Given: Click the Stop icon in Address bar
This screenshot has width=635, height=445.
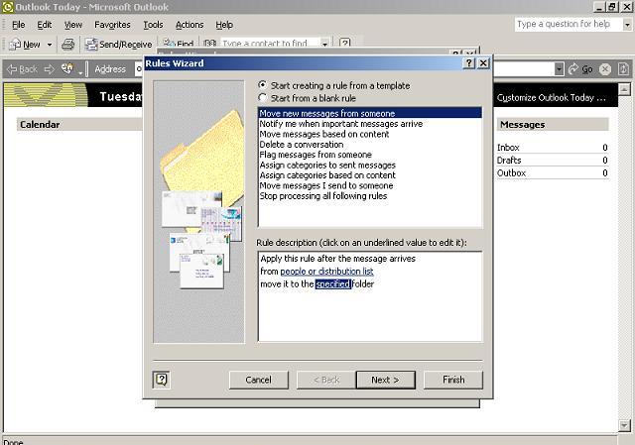Looking at the screenshot, I should tap(605, 69).
